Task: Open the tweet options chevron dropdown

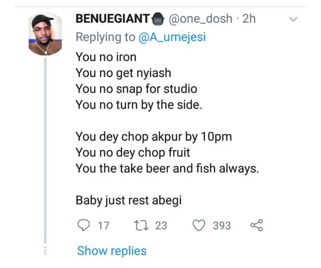Action: 293,19
